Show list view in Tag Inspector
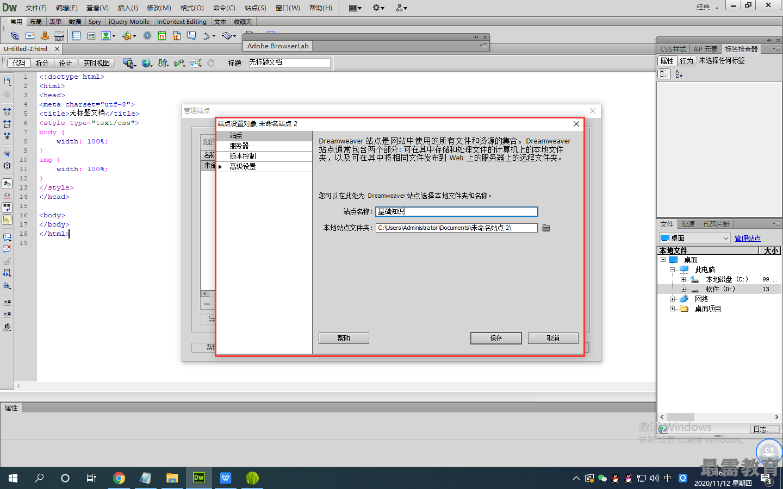Screen dimensions: 783x489 pyautogui.click(x=679, y=74)
